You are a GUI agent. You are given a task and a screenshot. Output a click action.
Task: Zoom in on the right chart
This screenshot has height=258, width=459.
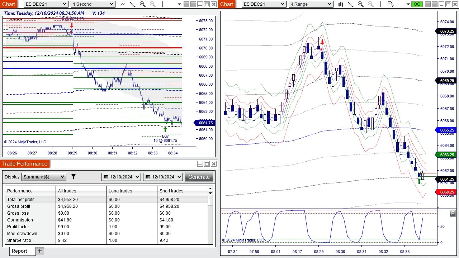pyautogui.click(x=361, y=4)
